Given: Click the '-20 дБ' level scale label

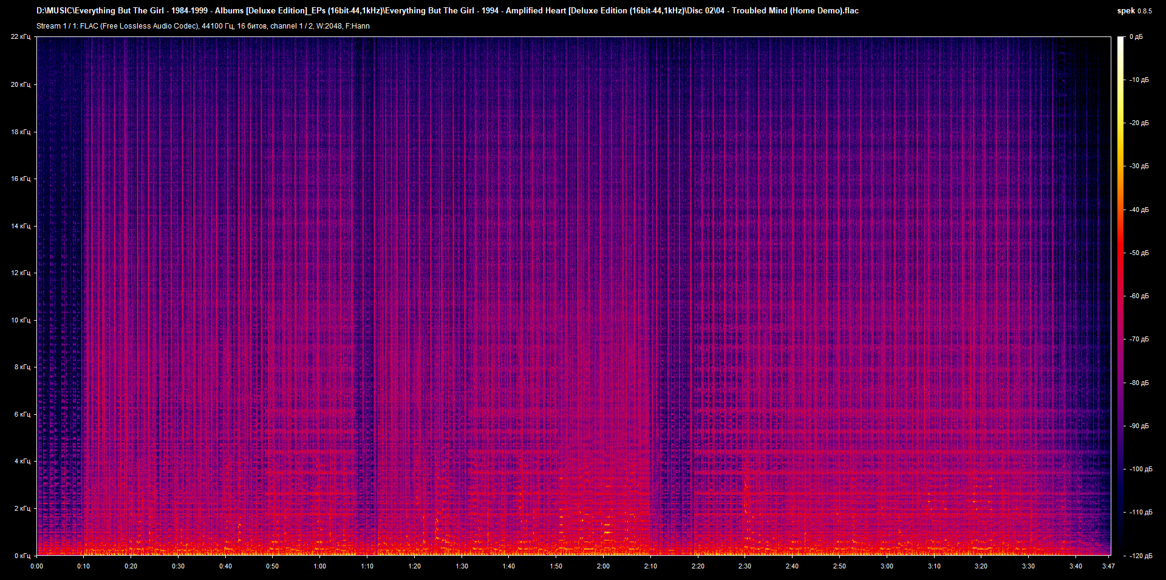Looking at the screenshot, I should click(x=1139, y=123).
